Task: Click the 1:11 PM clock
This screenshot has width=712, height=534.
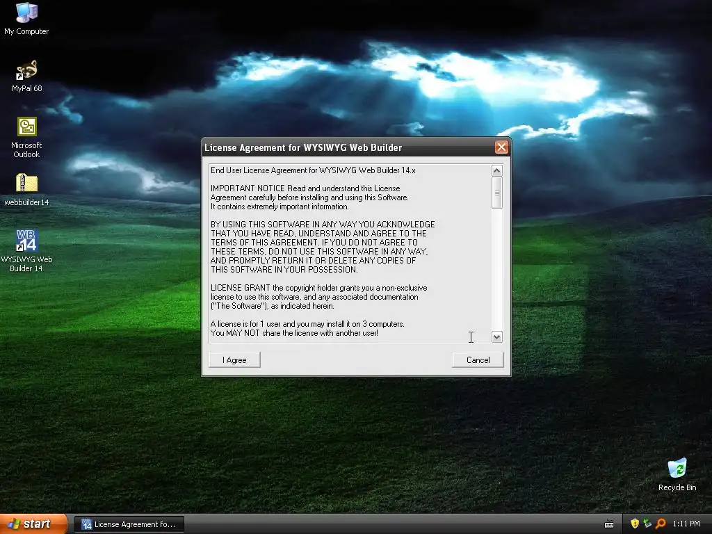Action: pos(686,524)
